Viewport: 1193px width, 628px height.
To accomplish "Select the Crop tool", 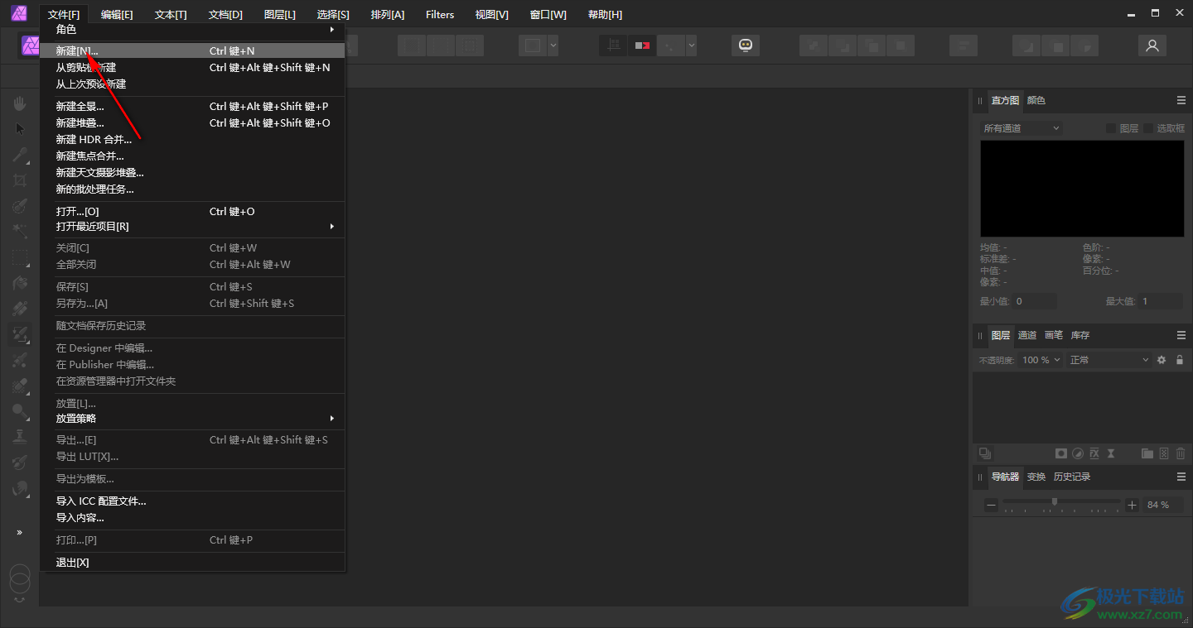I will (x=20, y=180).
